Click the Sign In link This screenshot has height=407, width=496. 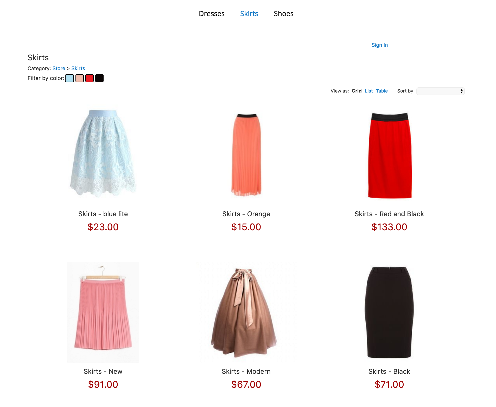point(380,45)
